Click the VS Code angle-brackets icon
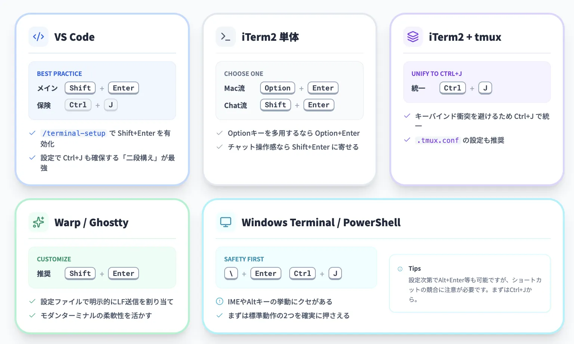This screenshot has height=344, width=574. tap(38, 37)
